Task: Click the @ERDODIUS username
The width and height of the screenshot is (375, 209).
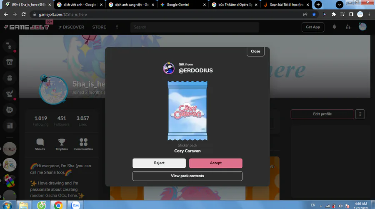Action: (x=195, y=71)
